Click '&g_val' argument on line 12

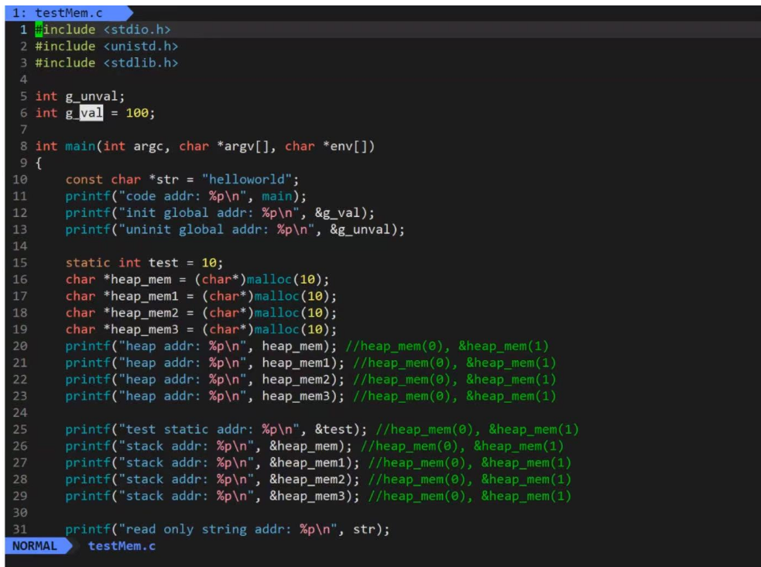click(338, 212)
